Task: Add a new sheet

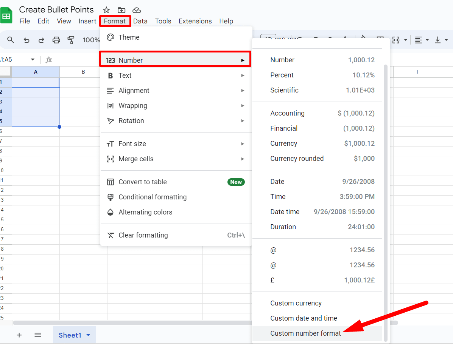Action: pos(19,335)
